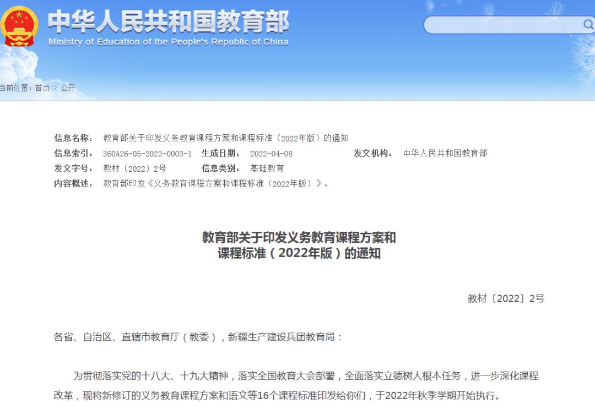This screenshot has width=595, height=409.
Task: Click index number 360A26-05-2022-0003-1
Action: point(147,154)
